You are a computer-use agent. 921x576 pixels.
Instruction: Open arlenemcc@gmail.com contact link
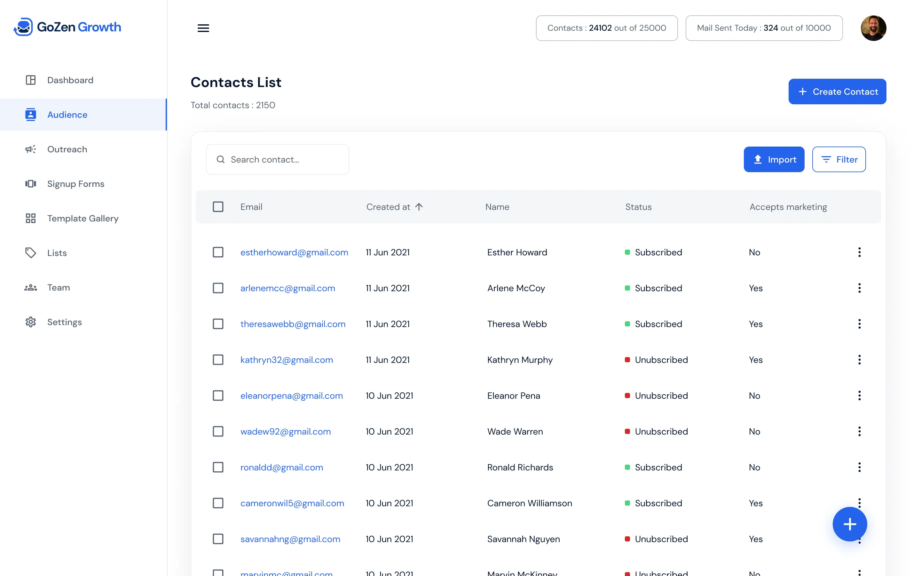(x=288, y=288)
